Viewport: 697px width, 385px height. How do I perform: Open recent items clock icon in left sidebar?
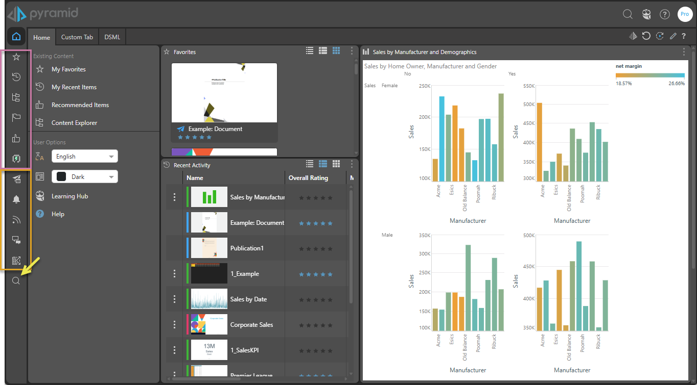(x=16, y=77)
